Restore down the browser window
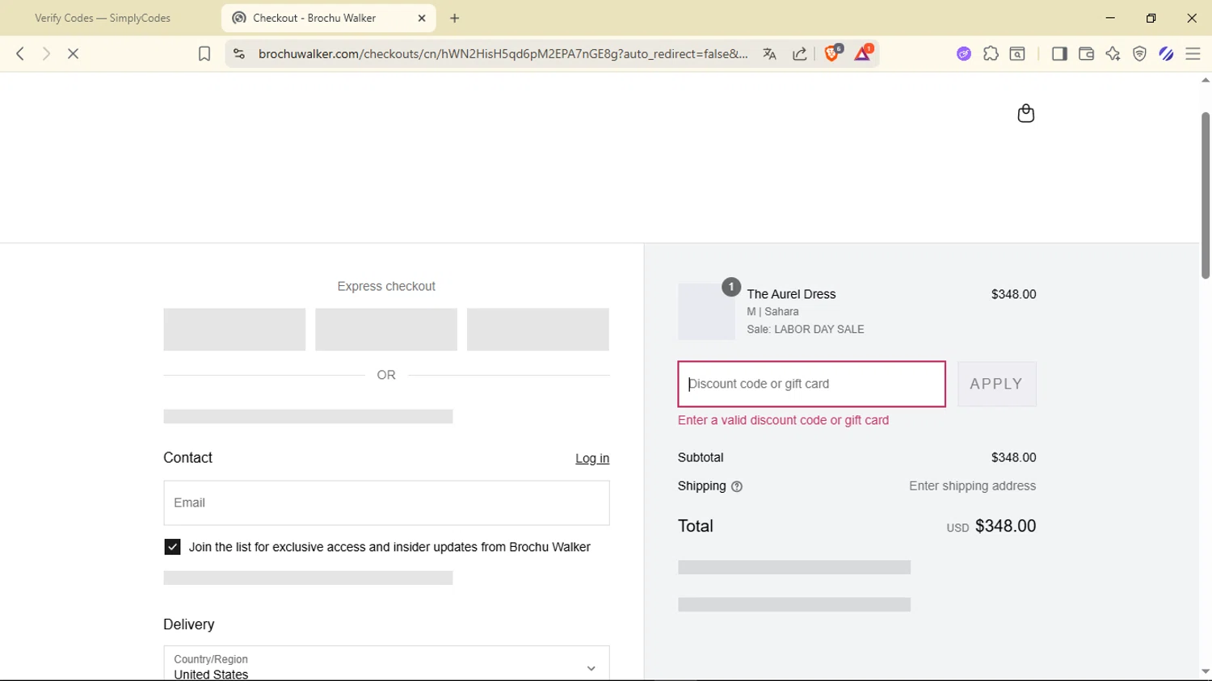Image resolution: width=1212 pixels, height=681 pixels. pyautogui.click(x=1151, y=18)
